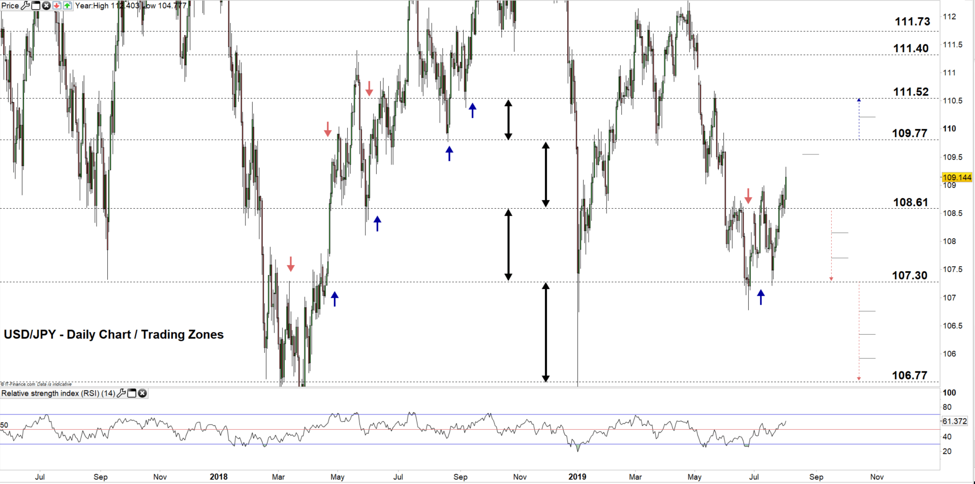Click the 106 tick on price axis
This screenshot has width=975, height=484.
coord(950,354)
